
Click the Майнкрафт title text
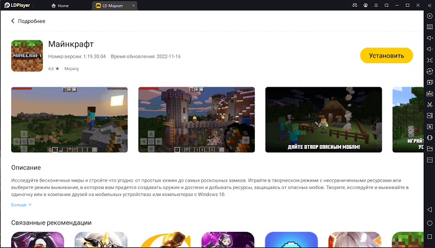tap(71, 44)
